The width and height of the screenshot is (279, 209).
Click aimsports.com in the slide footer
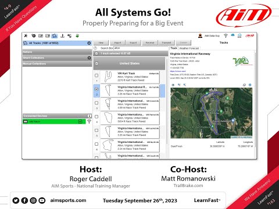pos(68,200)
